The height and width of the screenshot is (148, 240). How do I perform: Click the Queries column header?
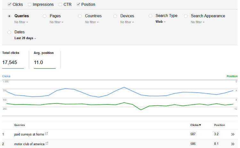point(20,125)
